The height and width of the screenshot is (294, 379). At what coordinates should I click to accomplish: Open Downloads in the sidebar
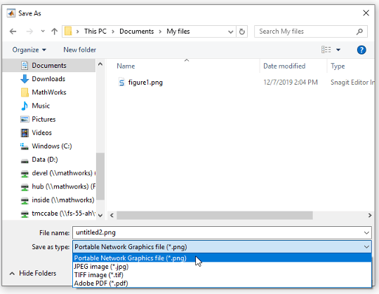click(48, 79)
